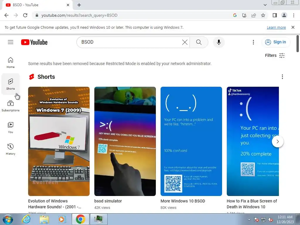Close the BSOD - YouTube tab

[68, 5]
